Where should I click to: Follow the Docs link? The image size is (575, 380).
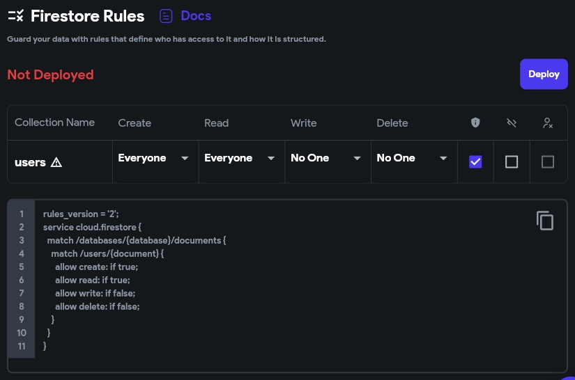pos(196,16)
